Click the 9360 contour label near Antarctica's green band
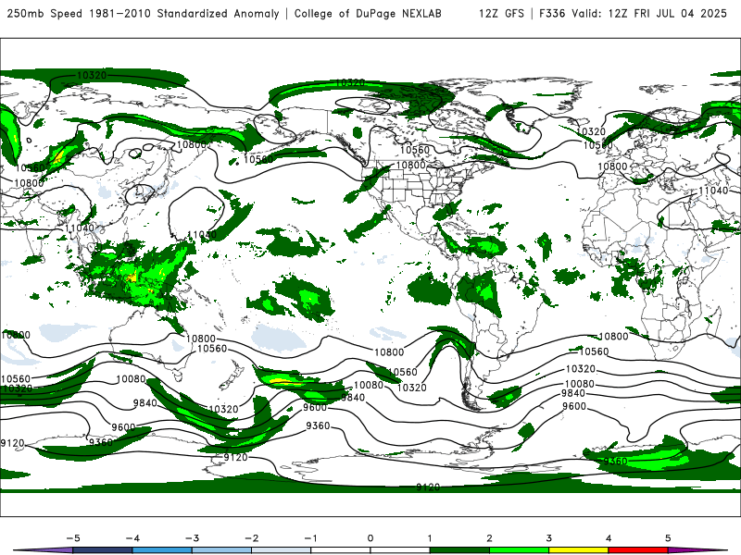The image size is (741, 555). coord(615,461)
